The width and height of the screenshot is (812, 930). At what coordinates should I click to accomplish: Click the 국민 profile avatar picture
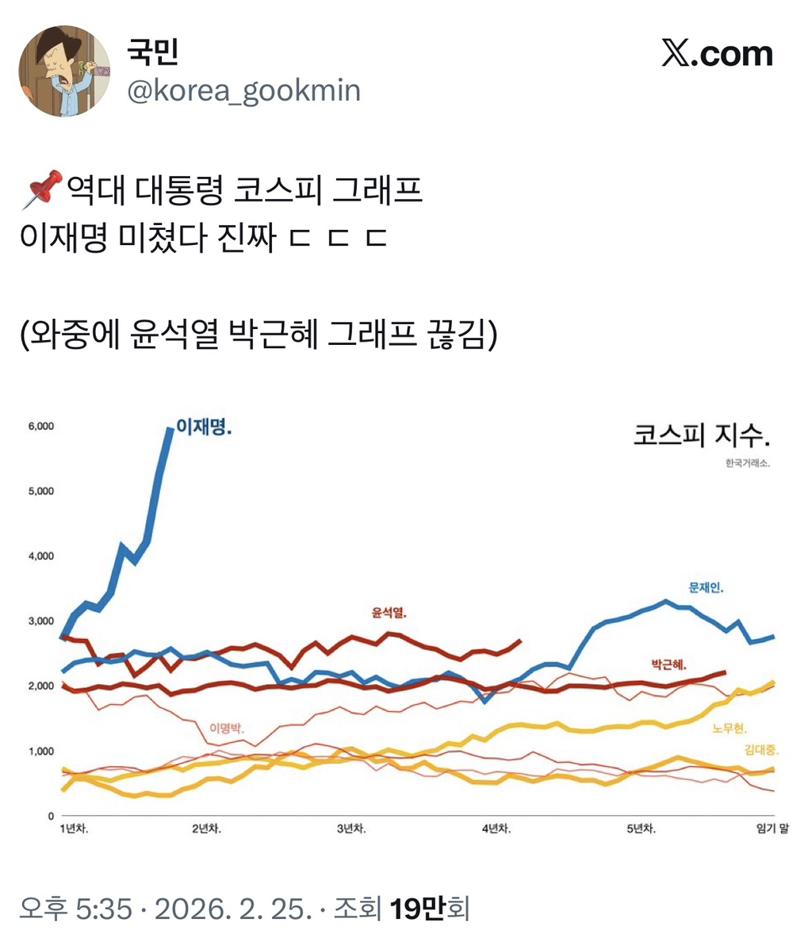[x=64, y=71]
